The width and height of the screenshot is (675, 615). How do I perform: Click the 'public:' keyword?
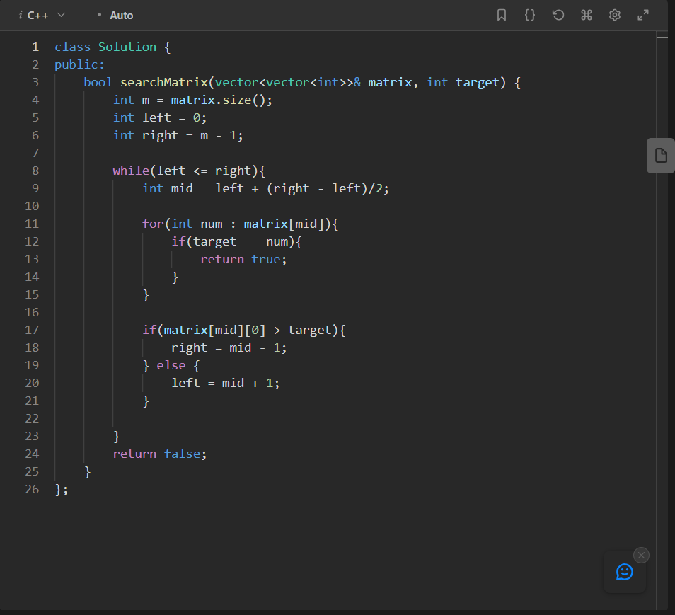click(x=80, y=64)
